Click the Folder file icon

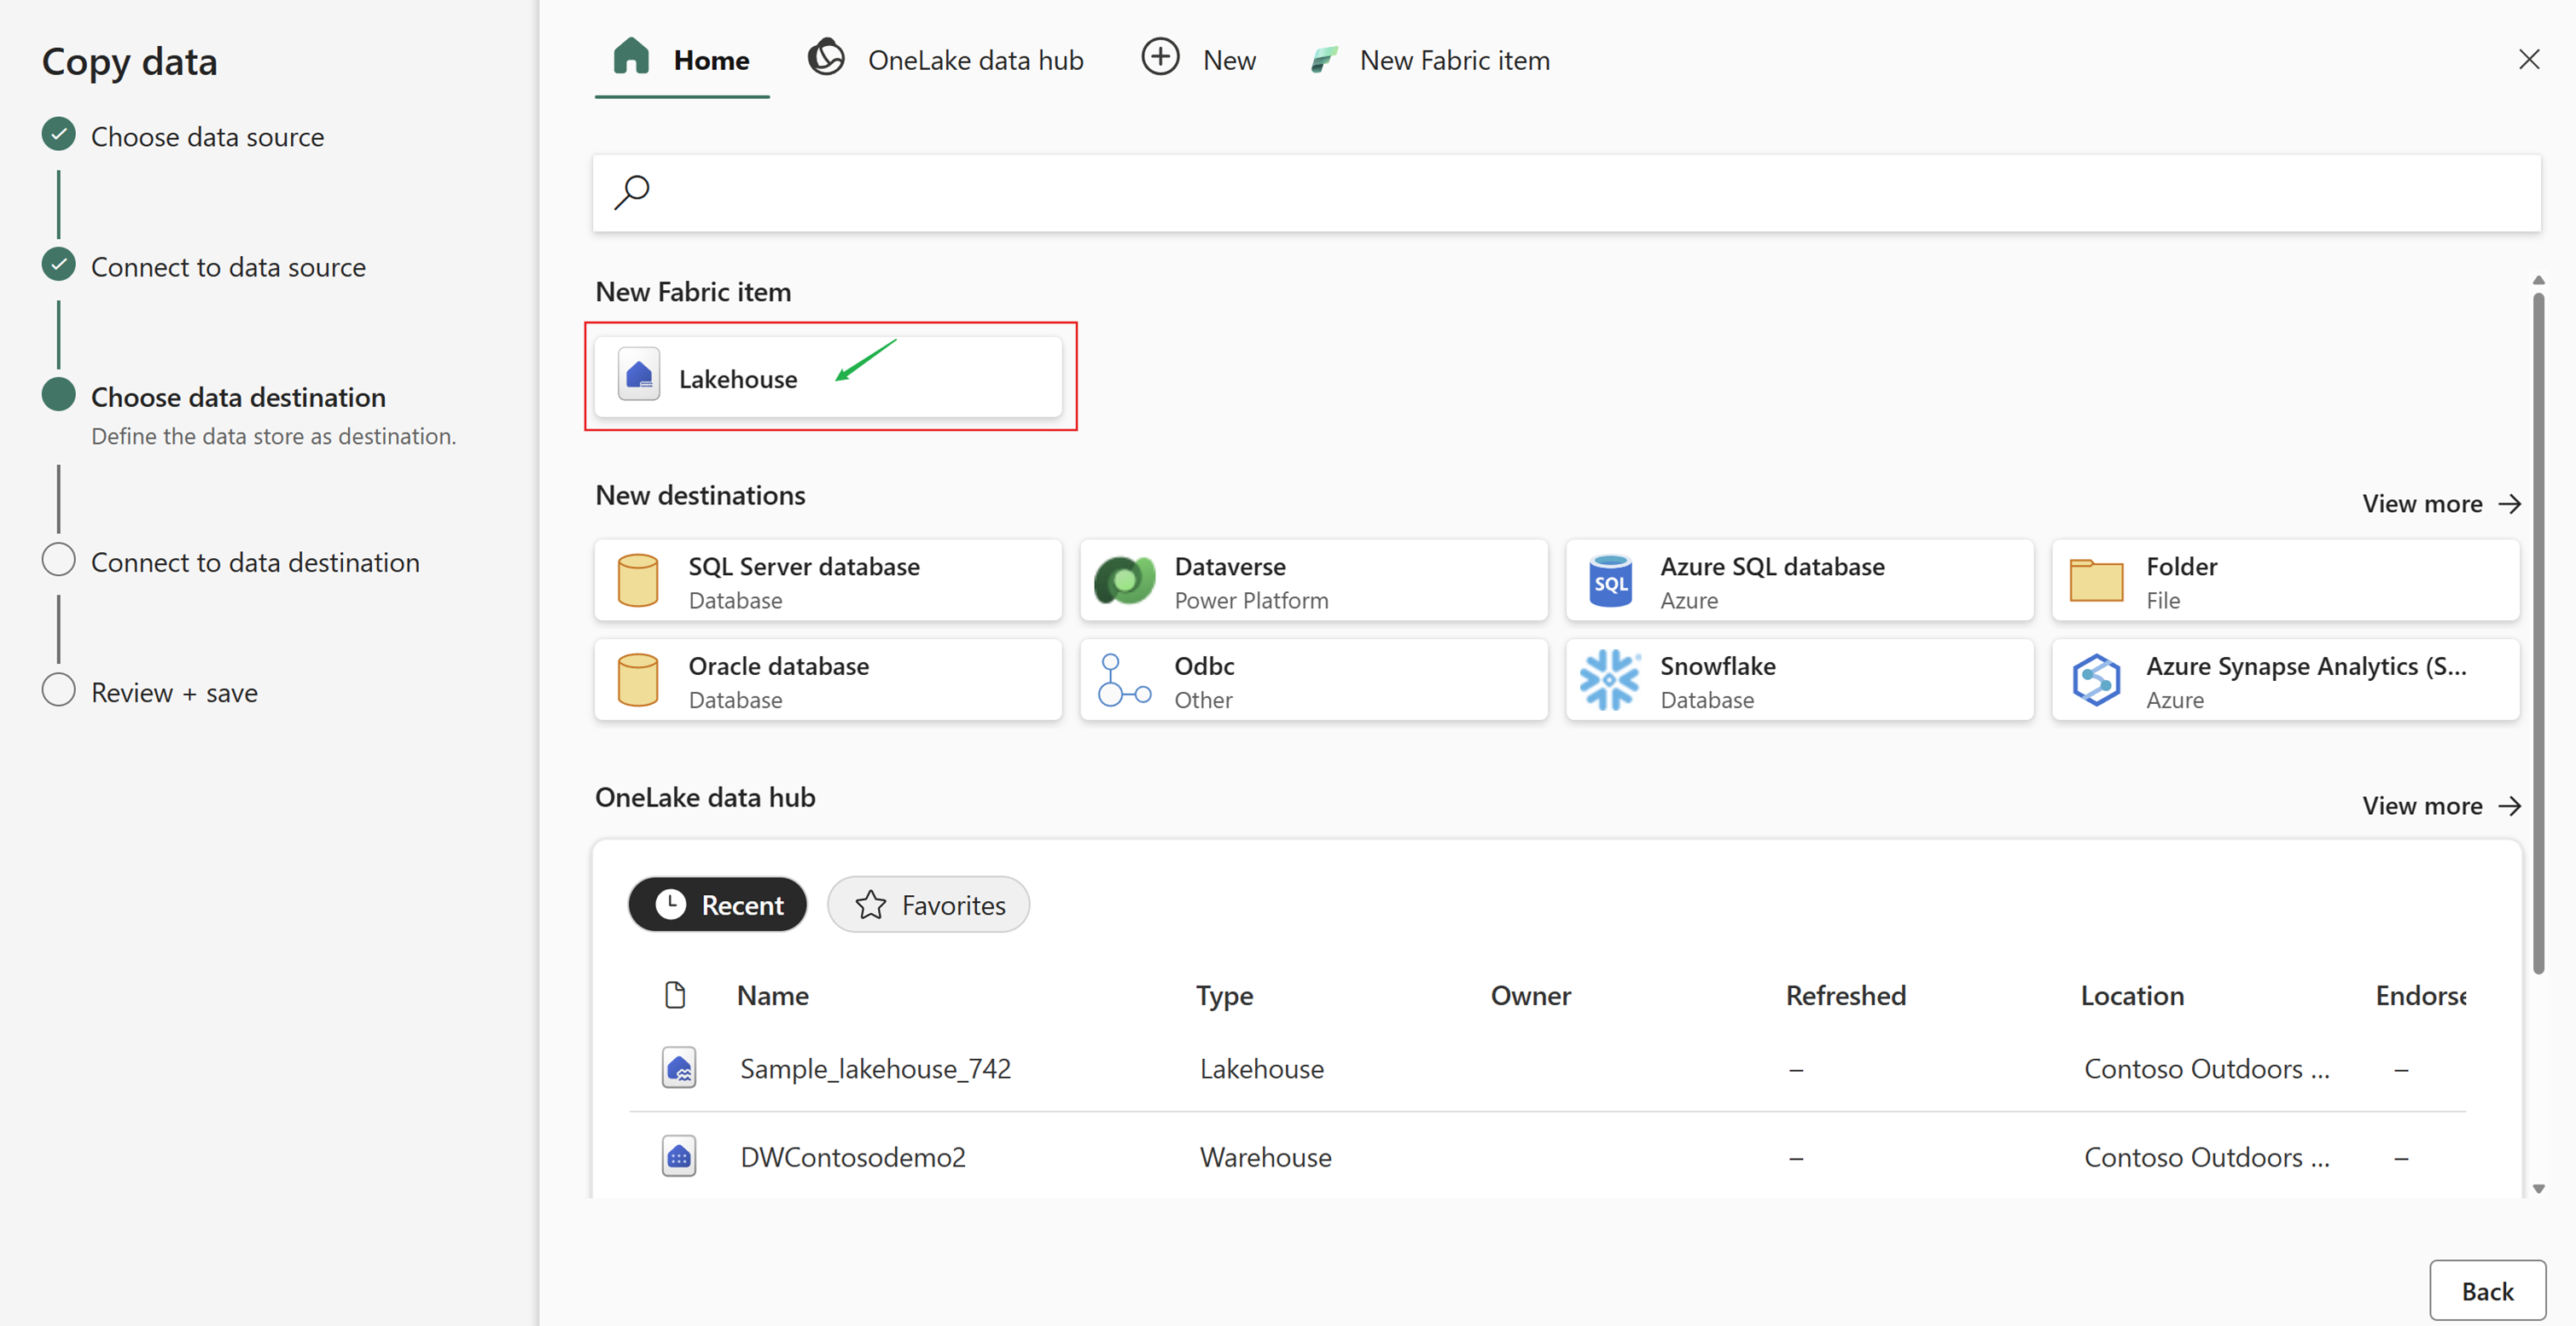click(x=2096, y=580)
